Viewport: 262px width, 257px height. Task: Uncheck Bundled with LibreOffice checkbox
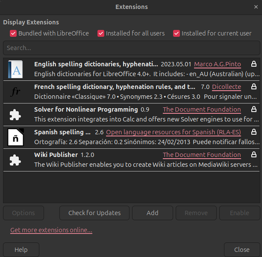13,33
